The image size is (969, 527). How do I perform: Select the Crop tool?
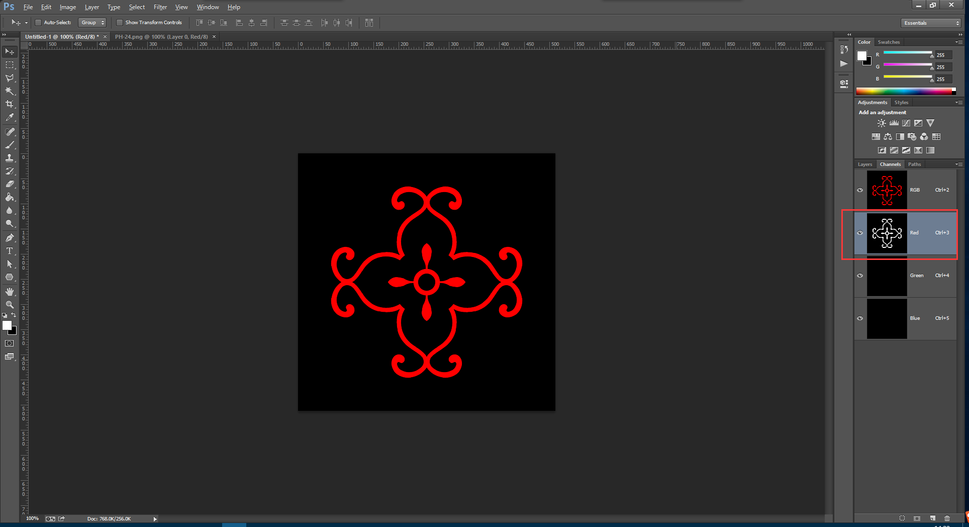coord(10,104)
